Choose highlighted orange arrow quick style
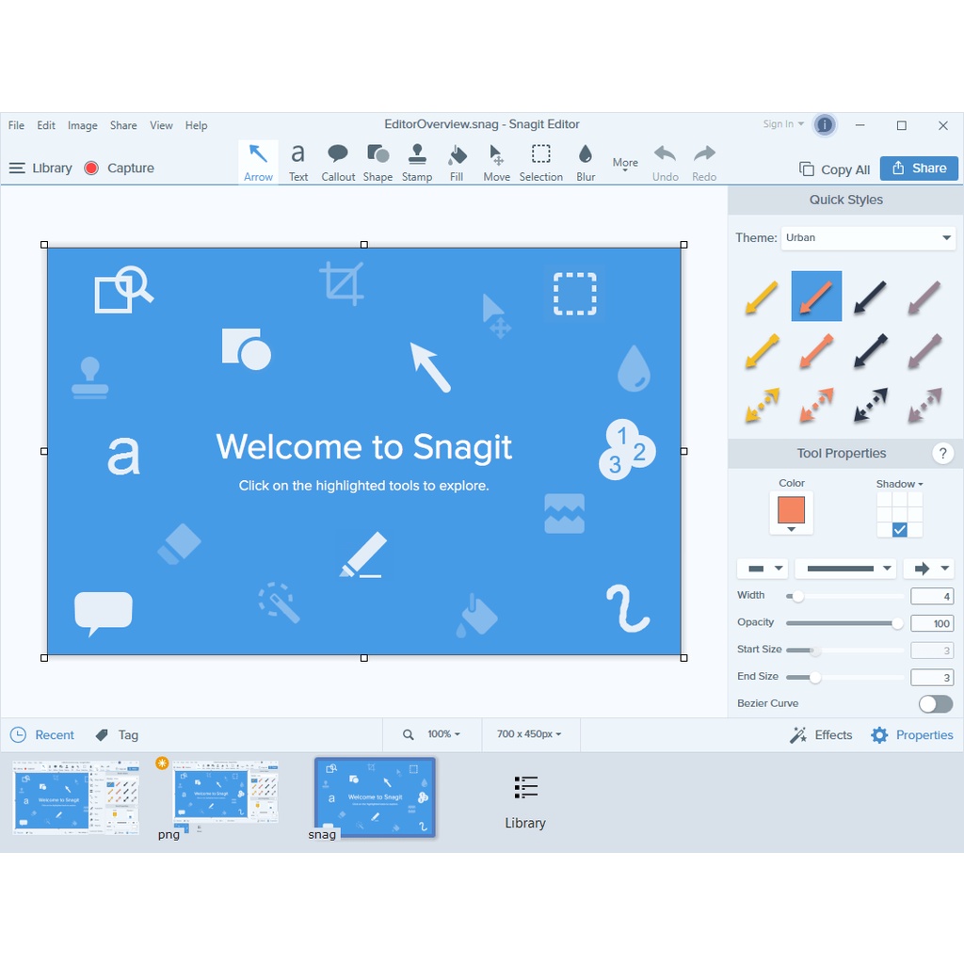964x964 pixels. [816, 297]
